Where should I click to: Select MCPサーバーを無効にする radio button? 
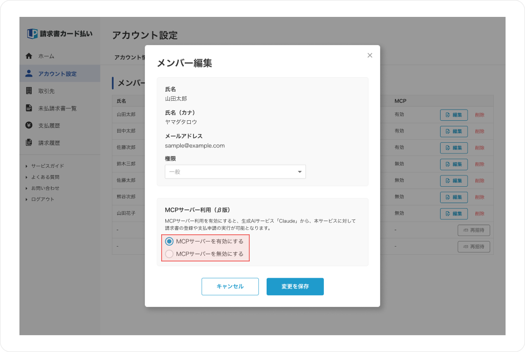pos(169,254)
